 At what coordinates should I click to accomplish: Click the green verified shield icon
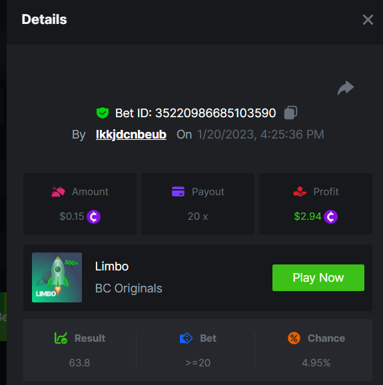[103, 113]
